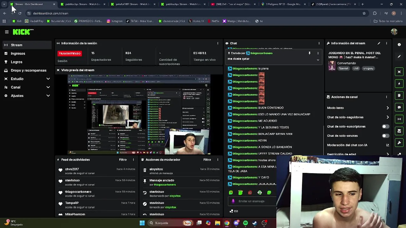Open Logros in the left sidebar

(x=27, y=62)
